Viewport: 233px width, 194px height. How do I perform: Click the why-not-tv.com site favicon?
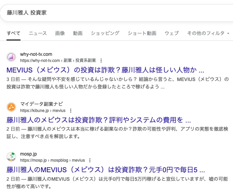pyautogui.click(x=11, y=57)
